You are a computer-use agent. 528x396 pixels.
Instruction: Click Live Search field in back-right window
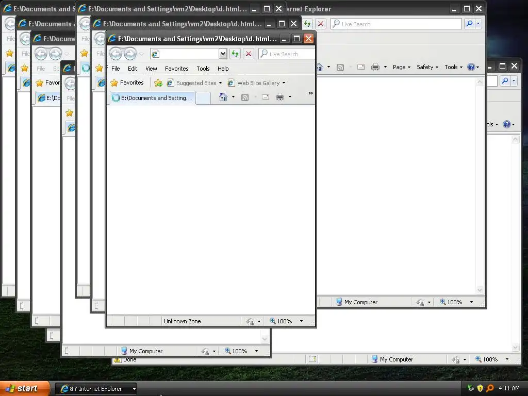coord(396,24)
